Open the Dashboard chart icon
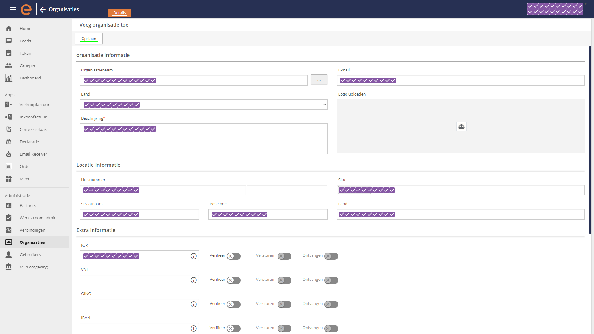This screenshot has width=594, height=334. pyautogui.click(x=9, y=78)
